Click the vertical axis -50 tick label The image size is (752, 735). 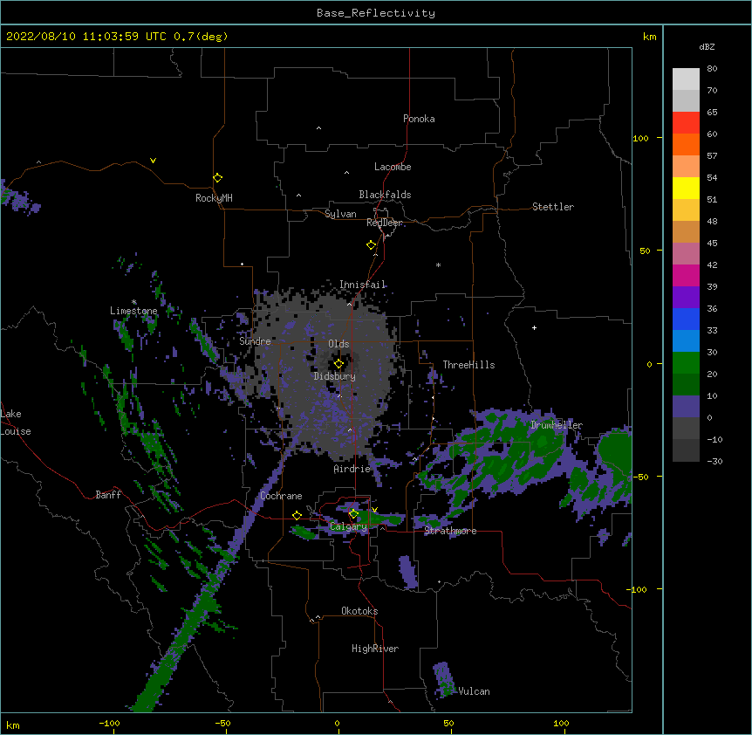pos(640,477)
